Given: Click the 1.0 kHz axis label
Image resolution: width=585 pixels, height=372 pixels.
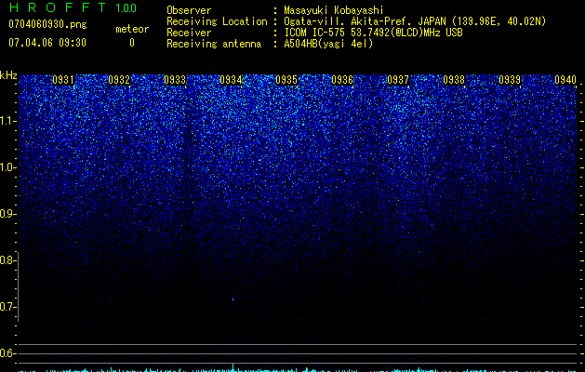Looking at the screenshot, I should [x=7, y=167].
